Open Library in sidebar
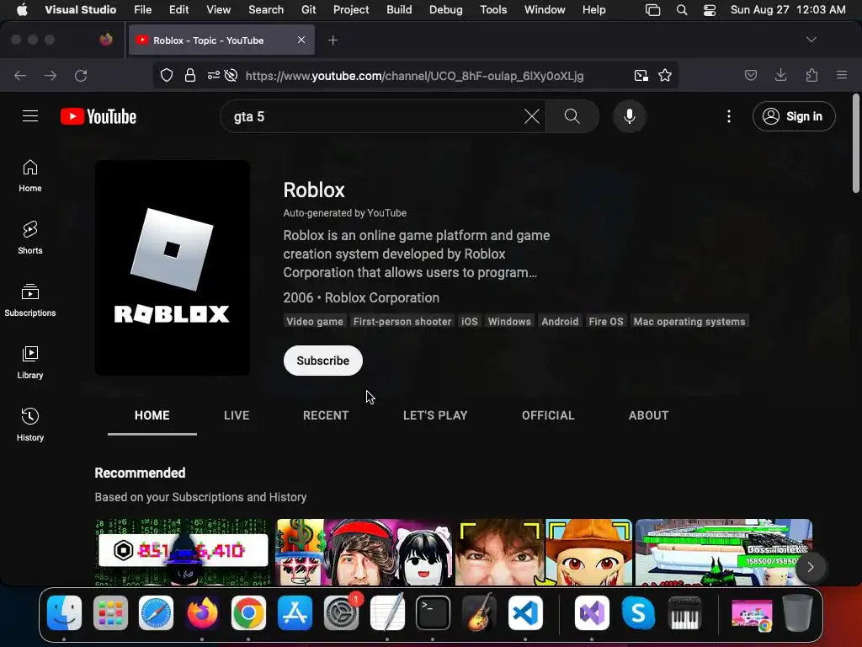 coord(30,362)
